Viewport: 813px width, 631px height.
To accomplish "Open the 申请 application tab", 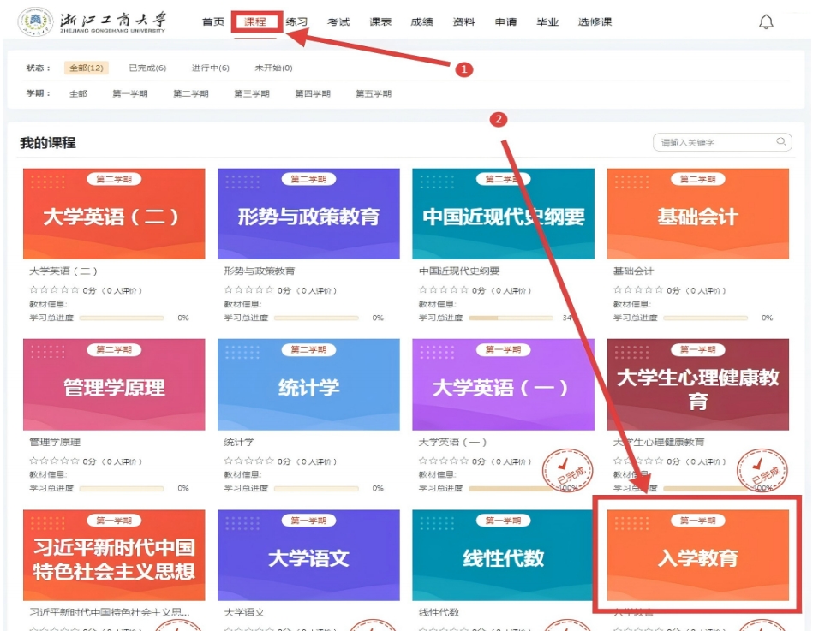I will 505,21.
